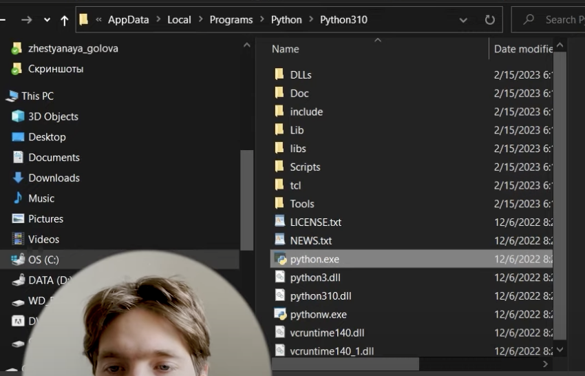Screen dimensions: 585x376
Task: Open address bar history dropdown
Action: coord(463,20)
